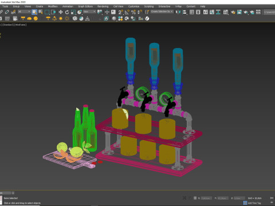Activate the Select Object tool
This screenshot has height=206, width=275.
coord(34,12)
